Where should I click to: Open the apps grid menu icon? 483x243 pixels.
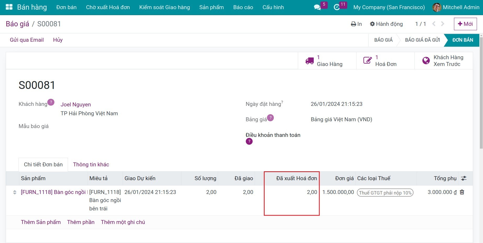[x=9, y=7]
